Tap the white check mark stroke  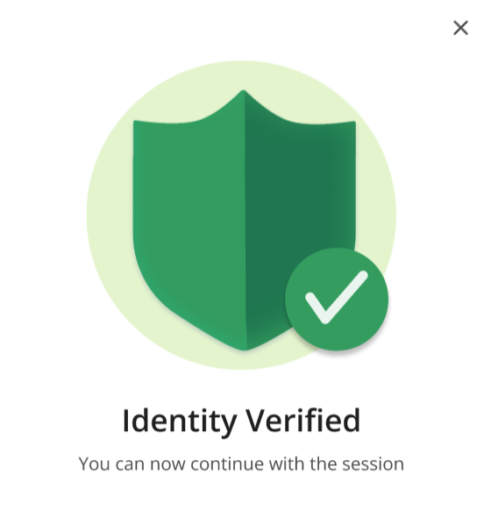pyautogui.click(x=337, y=297)
